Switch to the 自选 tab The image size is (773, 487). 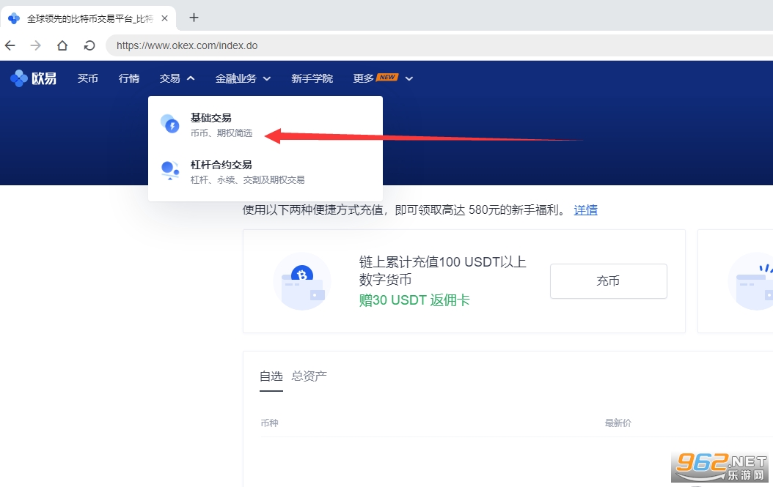pos(271,376)
